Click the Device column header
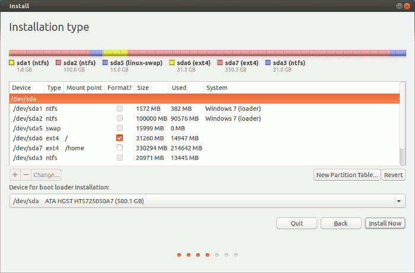Image resolution: width=415 pixels, height=273 pixels. pyautogui.click(x=26, y=88)
